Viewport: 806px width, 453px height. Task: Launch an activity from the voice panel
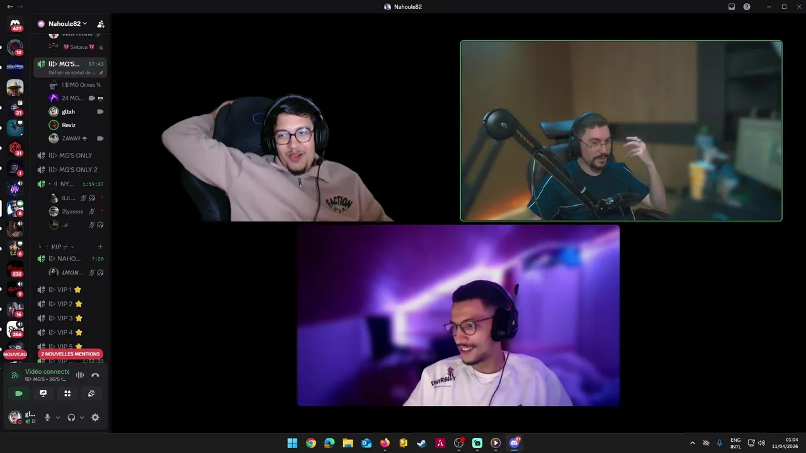click(67, 393)
